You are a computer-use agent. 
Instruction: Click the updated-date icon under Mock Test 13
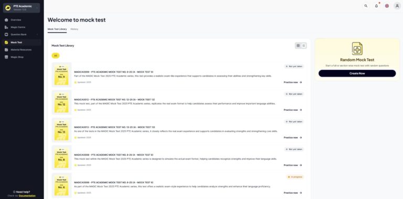(76, 138)
